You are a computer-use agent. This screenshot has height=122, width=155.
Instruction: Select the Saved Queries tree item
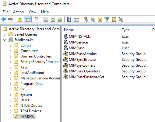26,34
